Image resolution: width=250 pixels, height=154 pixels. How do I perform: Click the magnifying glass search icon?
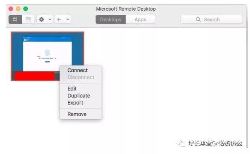click(x=198, y=20)
